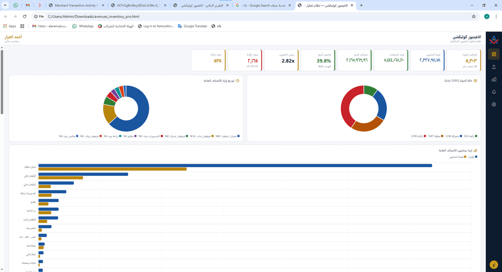This screenshot has width=502, height=272.
Task: Open the الهيئة الاتحادية للضرائب bookmark
Action: pyautogui.click(x=116, y=26)
